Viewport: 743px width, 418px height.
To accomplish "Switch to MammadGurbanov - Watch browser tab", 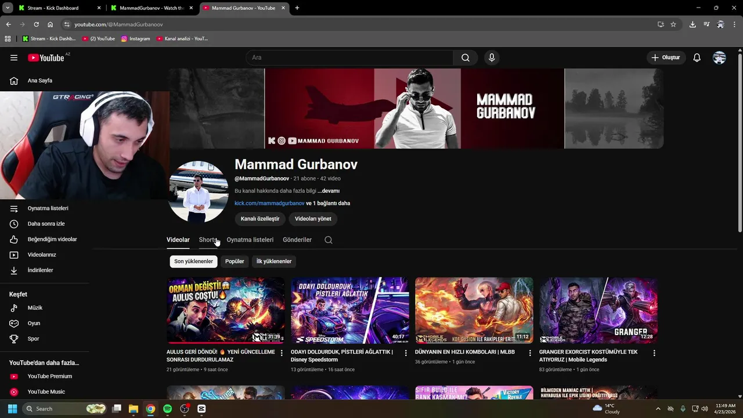I will (x=152, y=8).
